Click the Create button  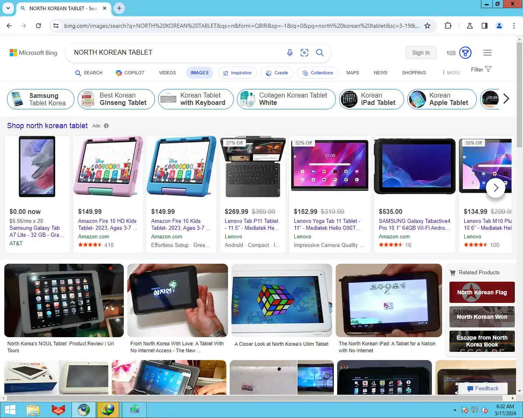click(277, 73)
